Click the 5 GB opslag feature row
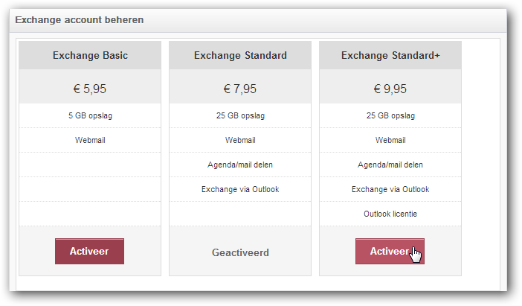Image resolution: width=522 pixels, height=306 pixels. [90, 115]
